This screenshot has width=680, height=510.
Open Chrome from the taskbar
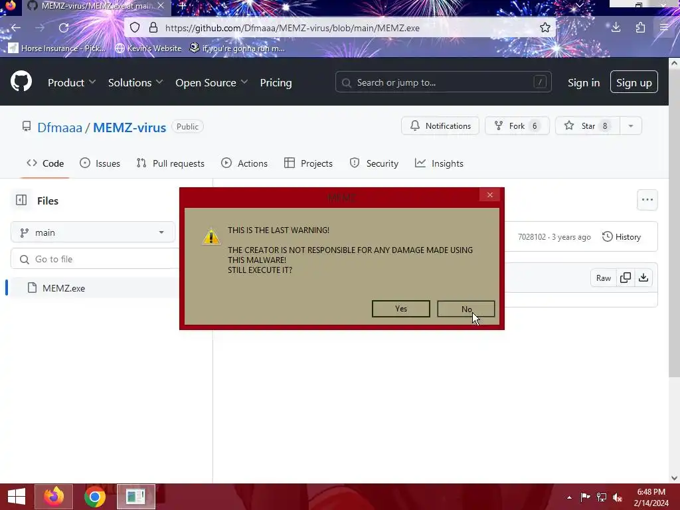pos(94,497)
